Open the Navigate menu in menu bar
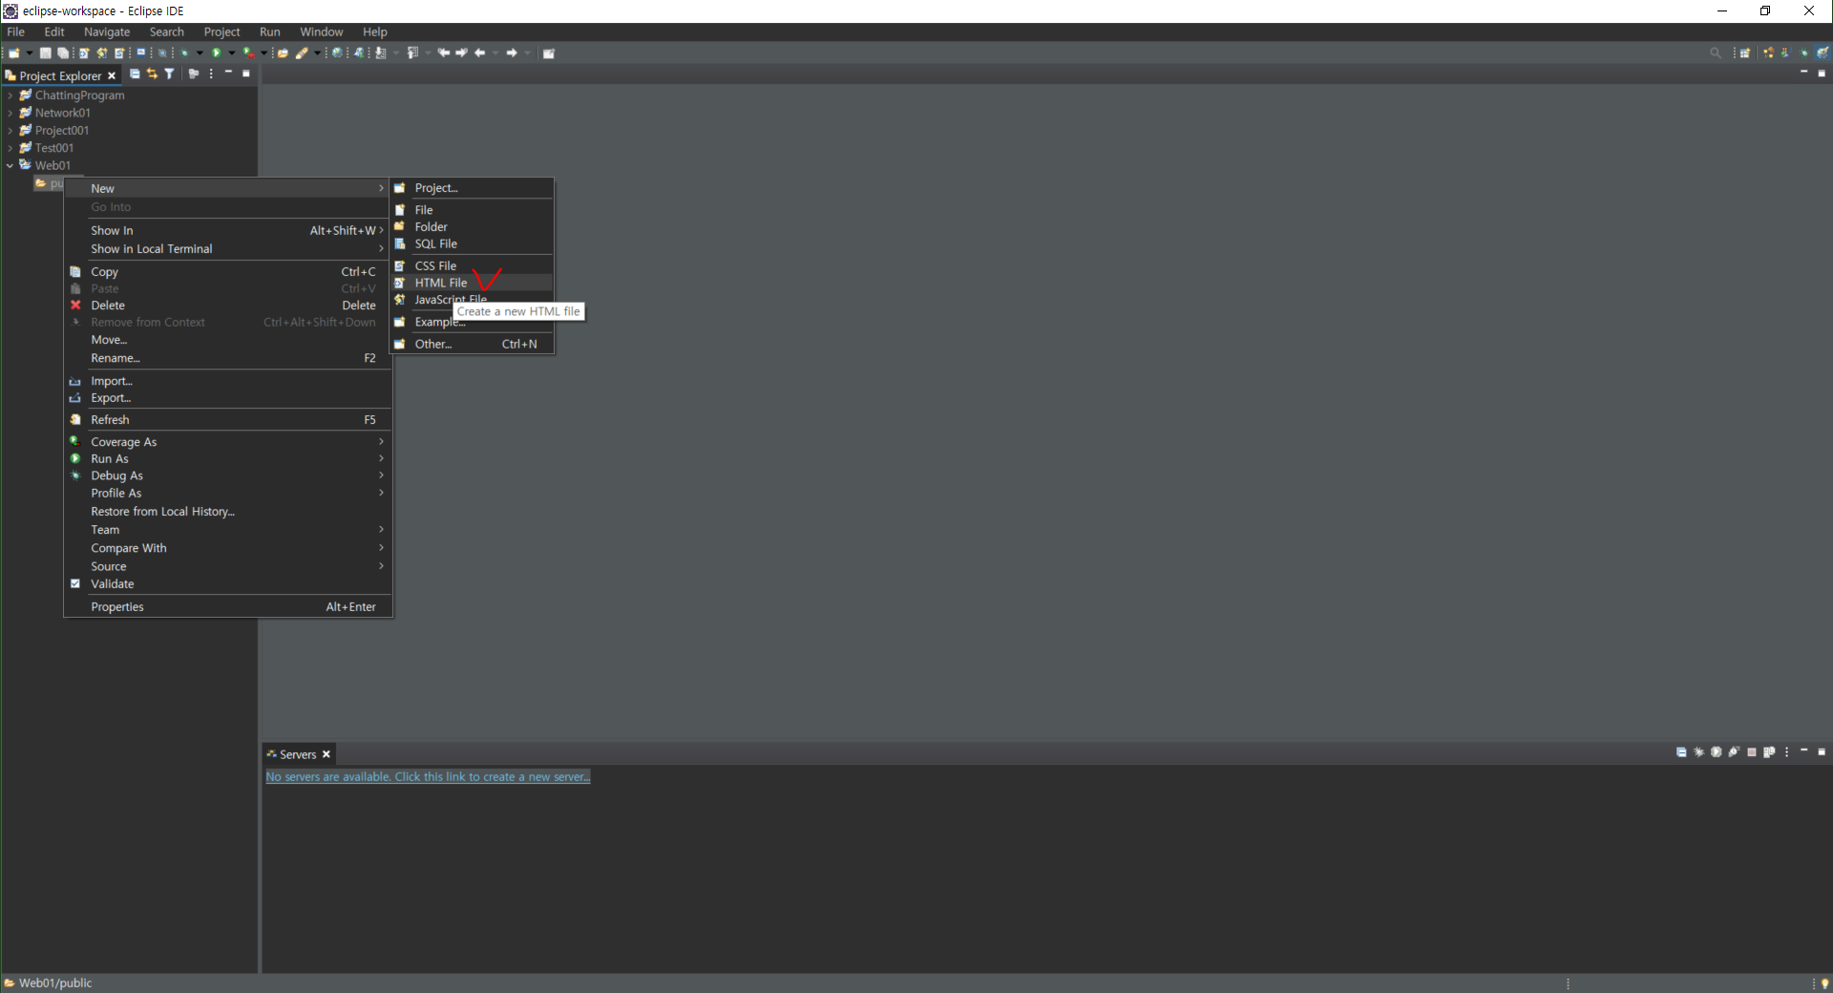This screenshot has width=1833, height=993. coord(107,32)
